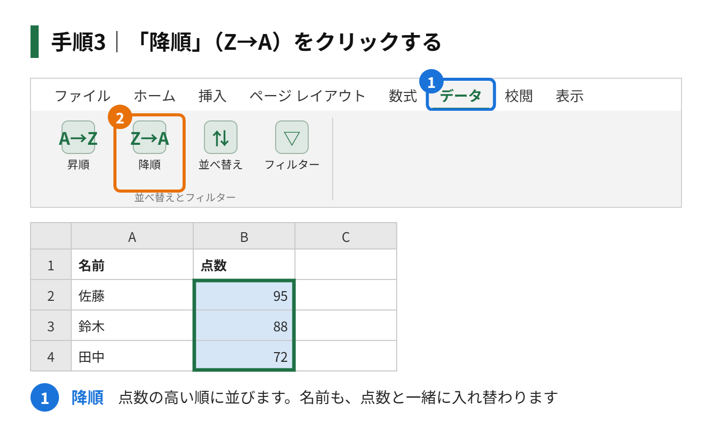The image size is (712, 436).
Task: Select the データ ribbon tab
Action: [461, 96]
